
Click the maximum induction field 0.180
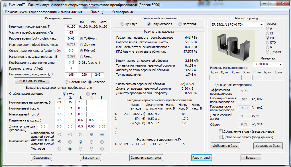coord(71,27)
